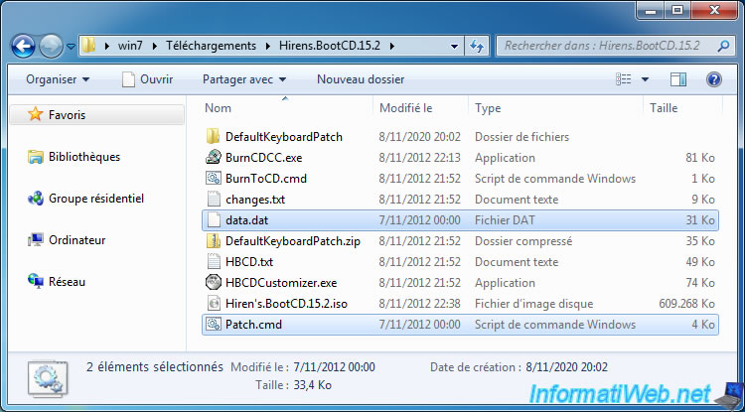Open the Partager avec dropdown
Screen dimensions: 745x412
coord(243,78)
